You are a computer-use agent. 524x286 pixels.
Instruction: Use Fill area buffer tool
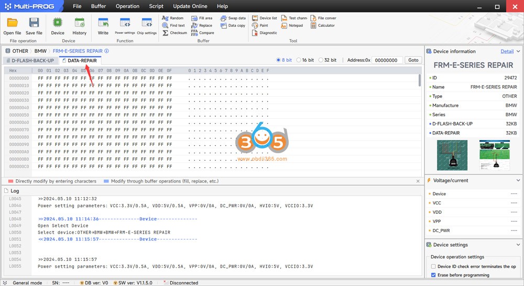coord(202,18)
